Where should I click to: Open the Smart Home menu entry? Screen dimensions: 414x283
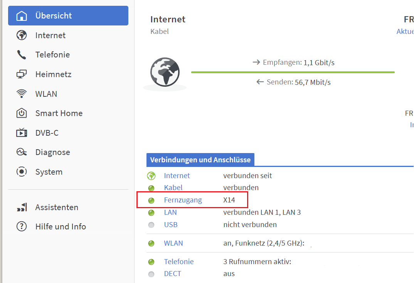click(59, 113)
